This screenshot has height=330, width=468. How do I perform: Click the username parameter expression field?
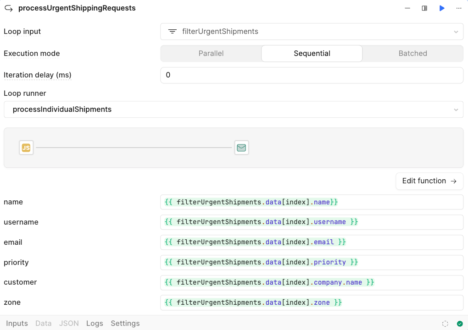click(x=312, y=222)
